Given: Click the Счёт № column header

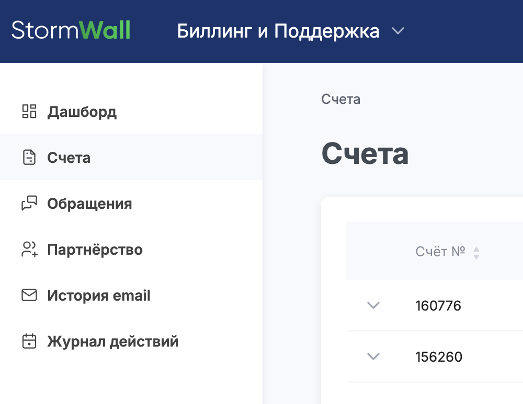Looking at the screenshot, I should point(440,252).
